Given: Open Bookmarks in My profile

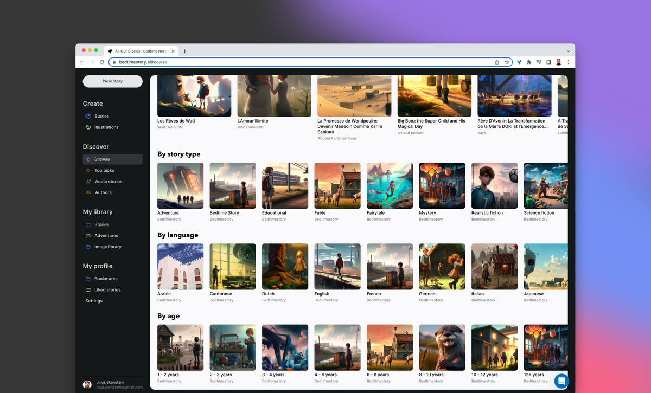Looking at the screenshot, I should pyautogui.click(x=106, y=279).
